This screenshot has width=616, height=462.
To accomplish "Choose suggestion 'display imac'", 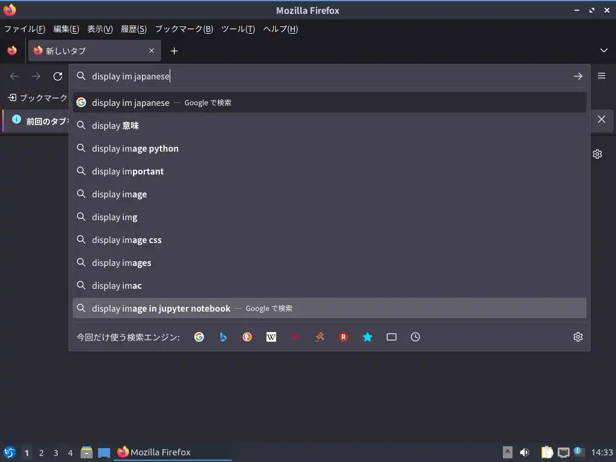I will point(329,286).
